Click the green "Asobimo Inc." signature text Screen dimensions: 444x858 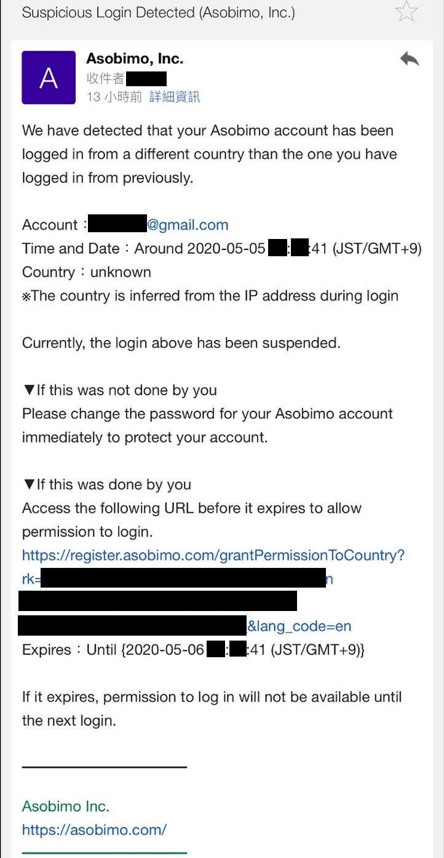[x=65, y=806]
